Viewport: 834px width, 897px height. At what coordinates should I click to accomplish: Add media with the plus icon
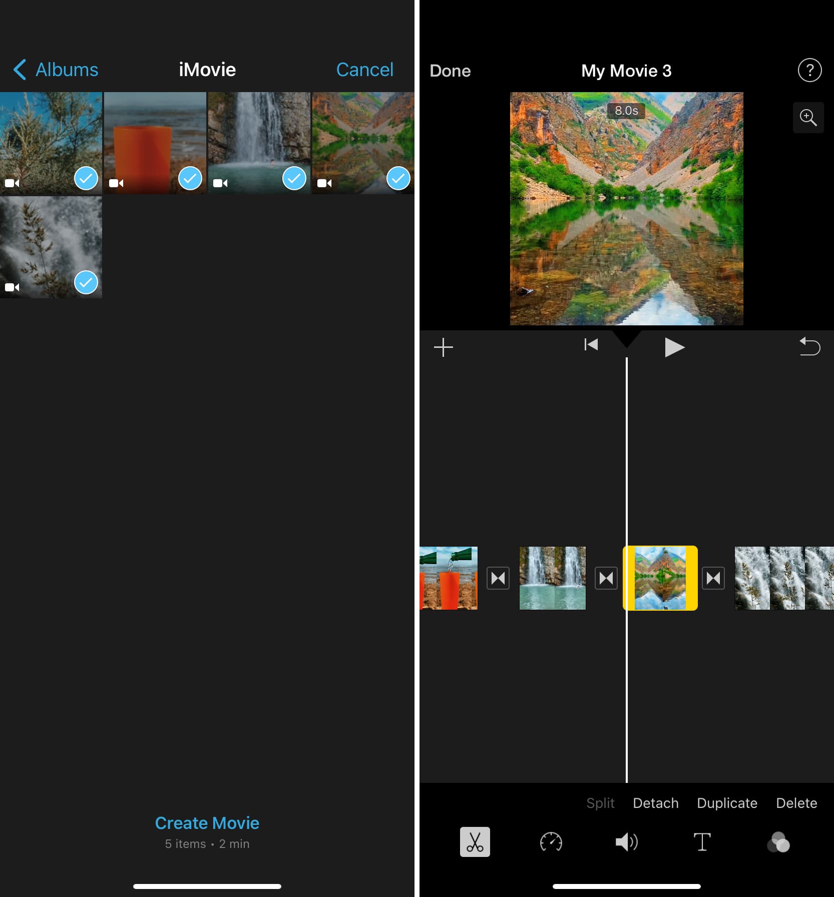pyautogui.click(x=443, y=347)
